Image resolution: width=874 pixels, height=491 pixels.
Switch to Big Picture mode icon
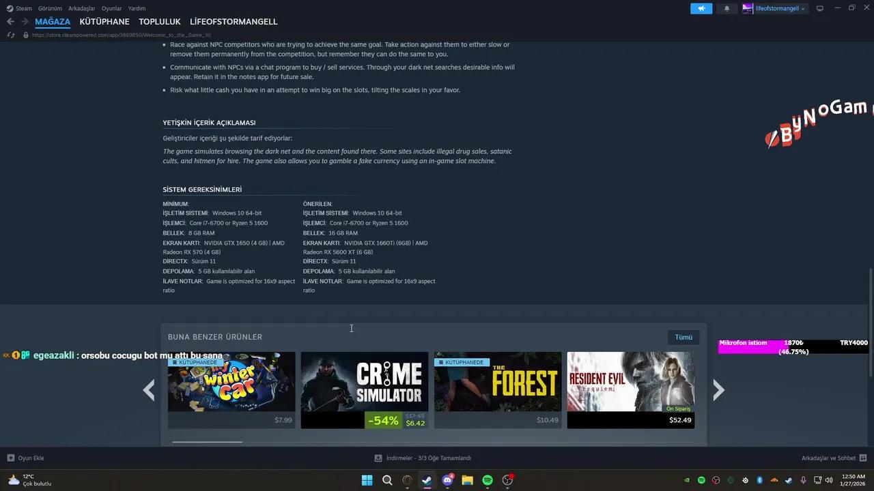tap(820, 9)
